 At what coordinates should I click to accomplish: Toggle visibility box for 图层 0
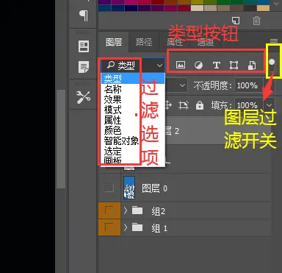[x=109, y=188]
